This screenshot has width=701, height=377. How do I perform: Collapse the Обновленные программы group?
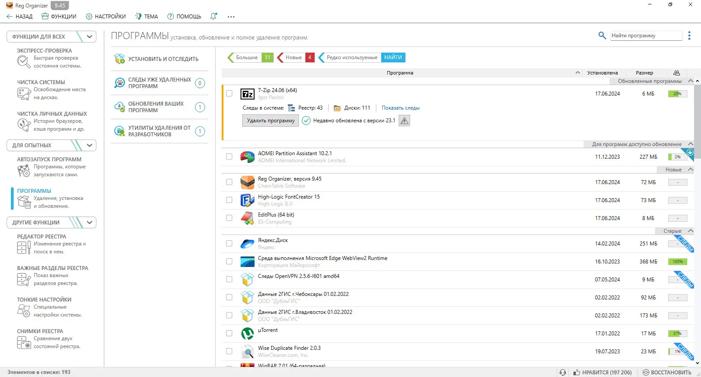(690, 81)
